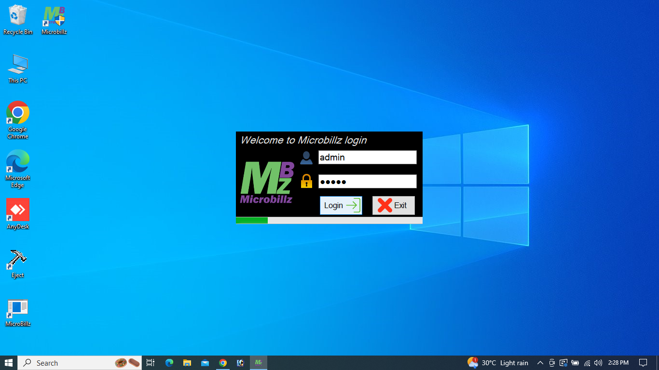
Task: Click the Exit button with red X
Action: (393, 205)
